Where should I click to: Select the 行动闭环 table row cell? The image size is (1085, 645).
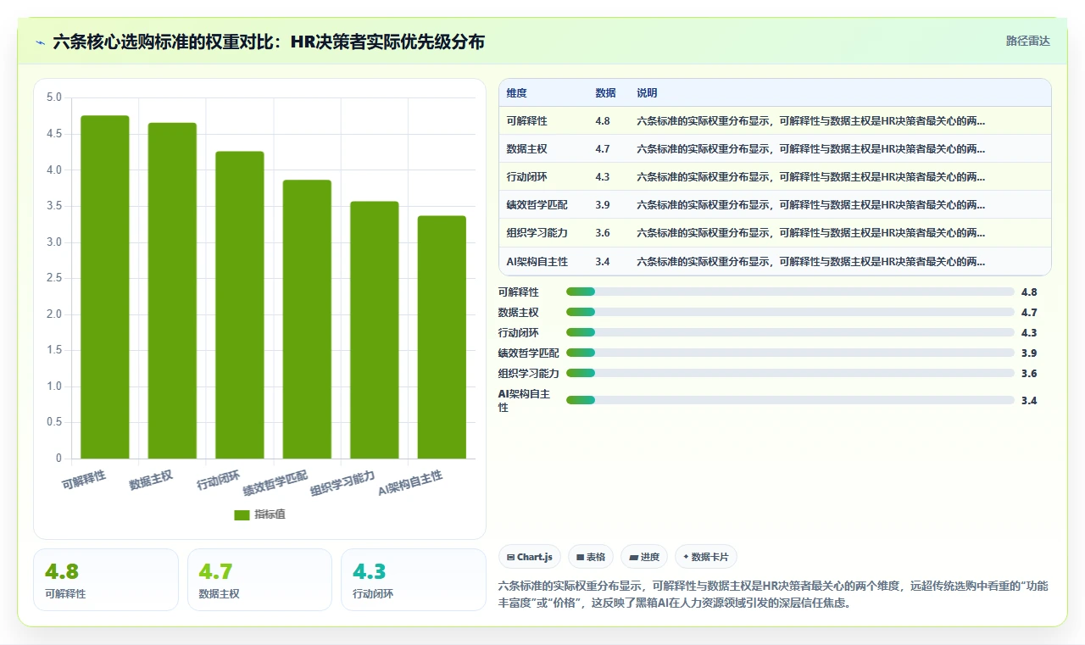tap(526, 177)
